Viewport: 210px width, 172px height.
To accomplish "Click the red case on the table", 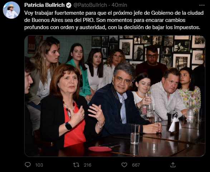I will click(100, 149).
